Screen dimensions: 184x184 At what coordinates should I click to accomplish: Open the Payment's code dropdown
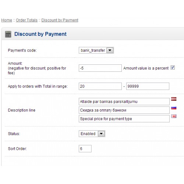point(96,50)
